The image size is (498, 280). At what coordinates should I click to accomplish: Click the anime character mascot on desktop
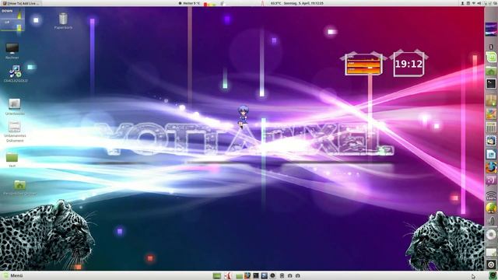[x=243, y=117]
